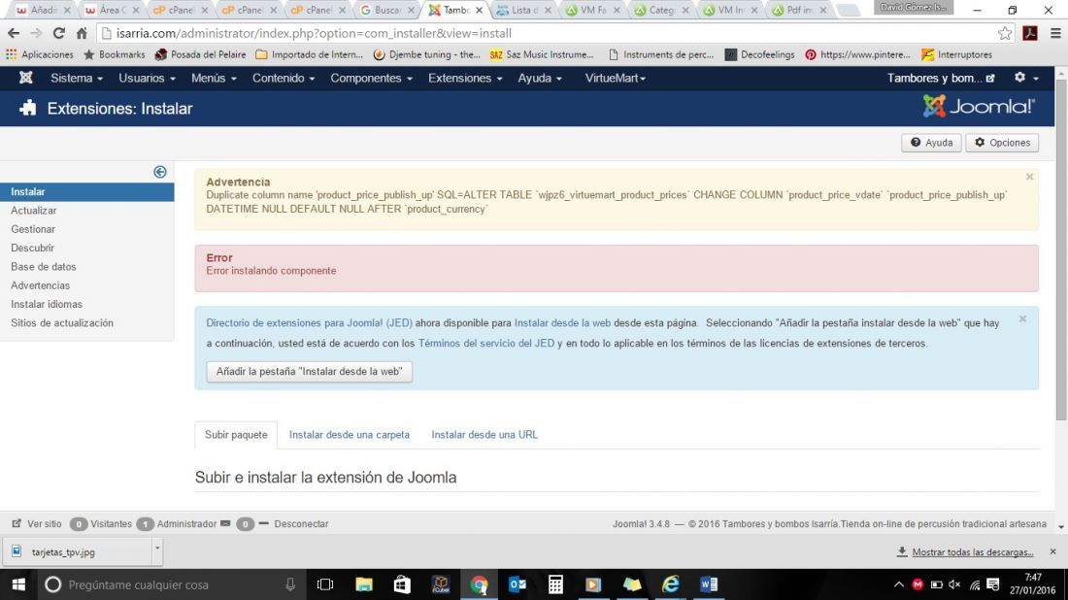The image size is (1068, 600).
Task: Click the Cortana search box
Action: click(170, 584)
